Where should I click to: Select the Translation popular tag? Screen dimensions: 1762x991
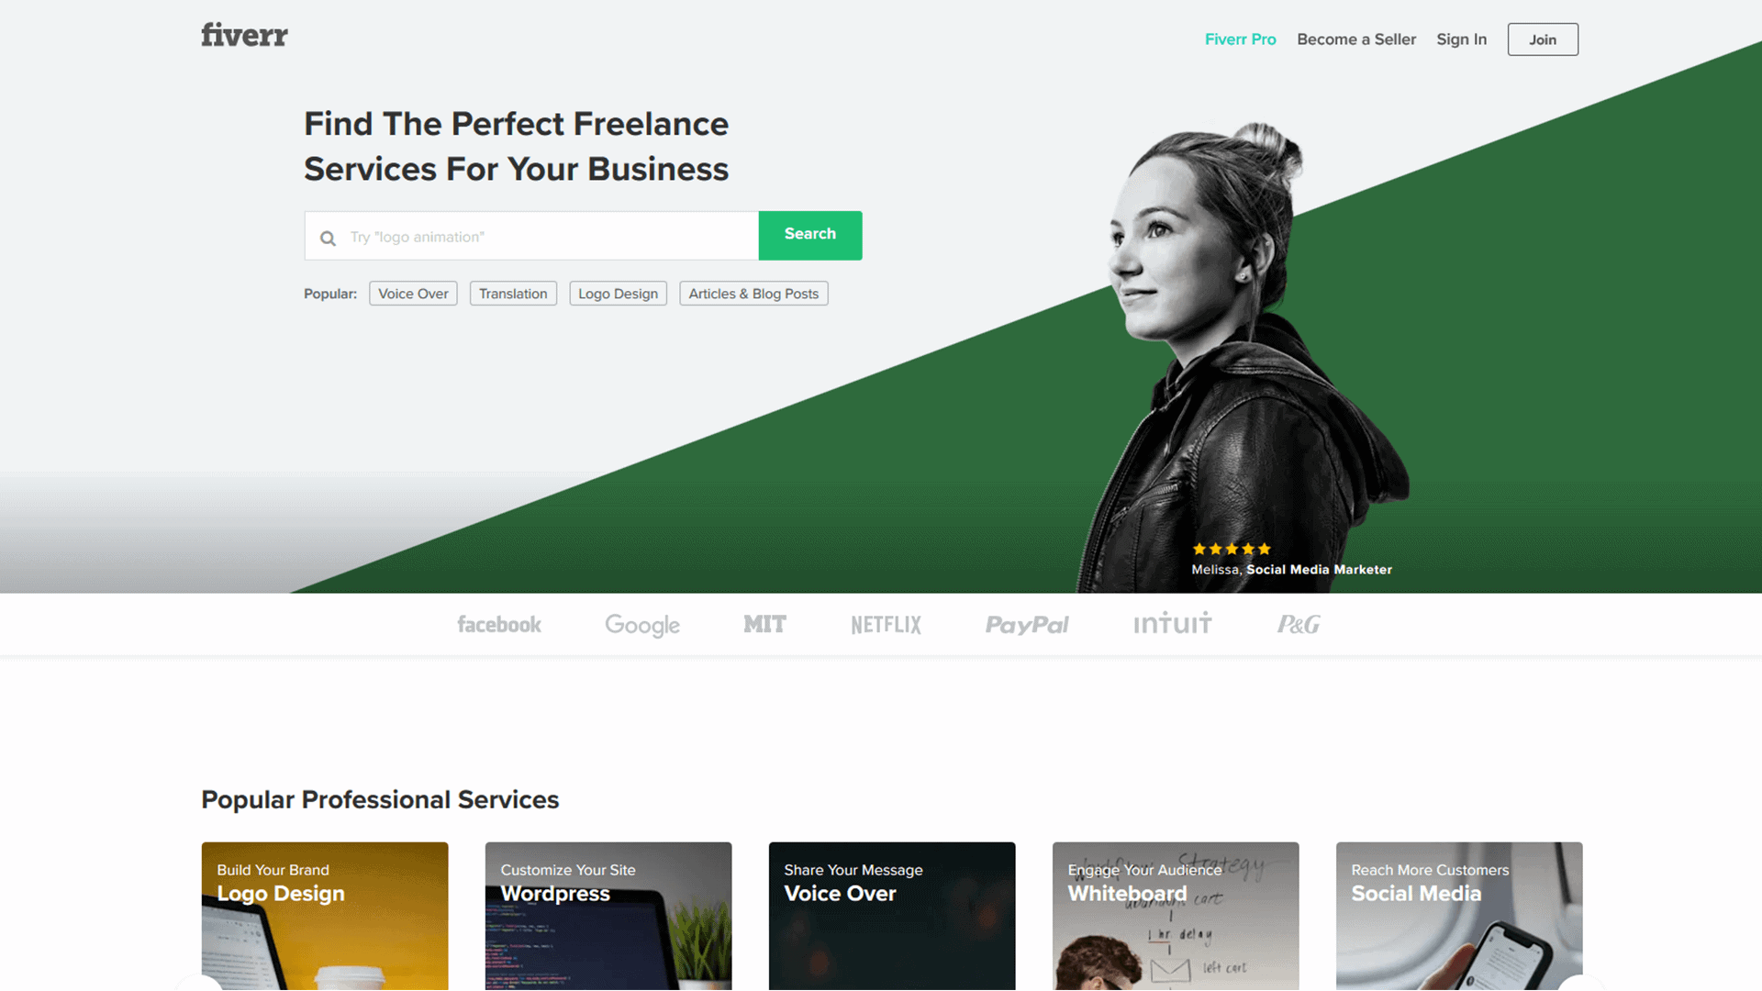513,294
